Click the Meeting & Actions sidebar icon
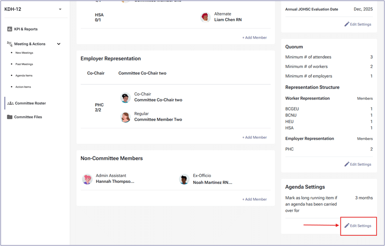 coord(9,44)
